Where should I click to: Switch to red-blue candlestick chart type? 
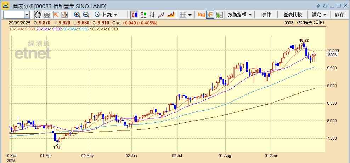point(134,15)
